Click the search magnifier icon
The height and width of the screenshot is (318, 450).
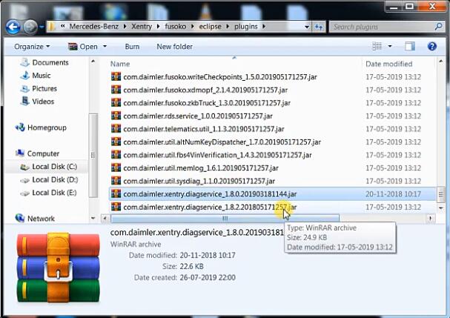click(x=438, y=27)
